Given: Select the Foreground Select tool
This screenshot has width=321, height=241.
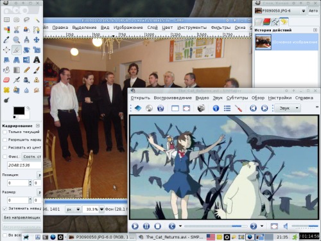Looking at the screenshot, I should [x=26, y=30].
